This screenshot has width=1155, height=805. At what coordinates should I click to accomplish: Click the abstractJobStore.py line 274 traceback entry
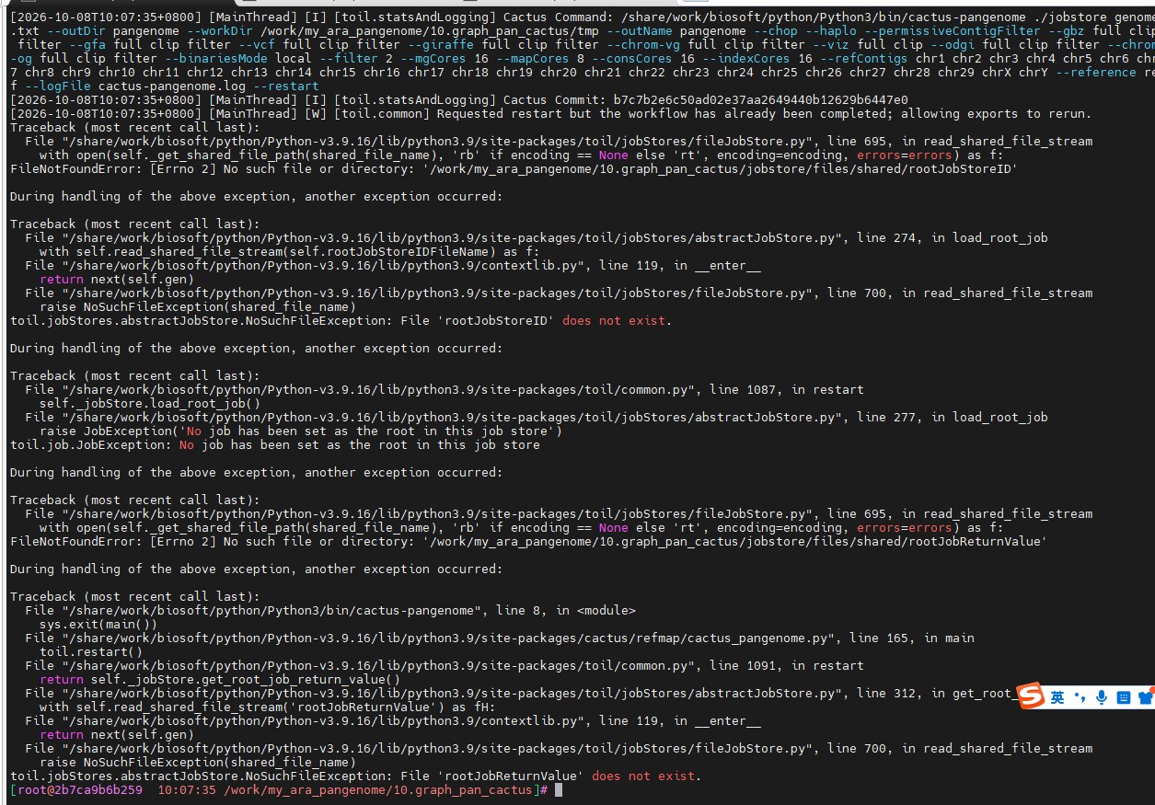click(x=537, y=238)
